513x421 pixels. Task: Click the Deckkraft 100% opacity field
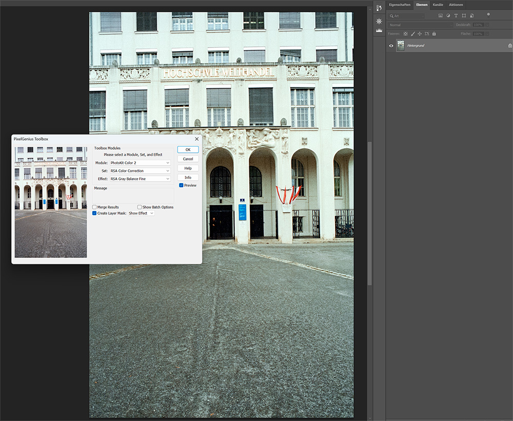[x=478, y=25]
